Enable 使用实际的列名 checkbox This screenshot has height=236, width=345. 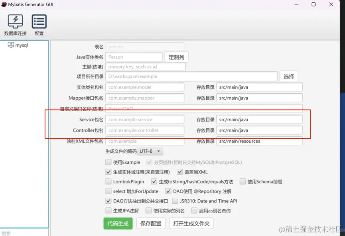(x=148, y=210)
